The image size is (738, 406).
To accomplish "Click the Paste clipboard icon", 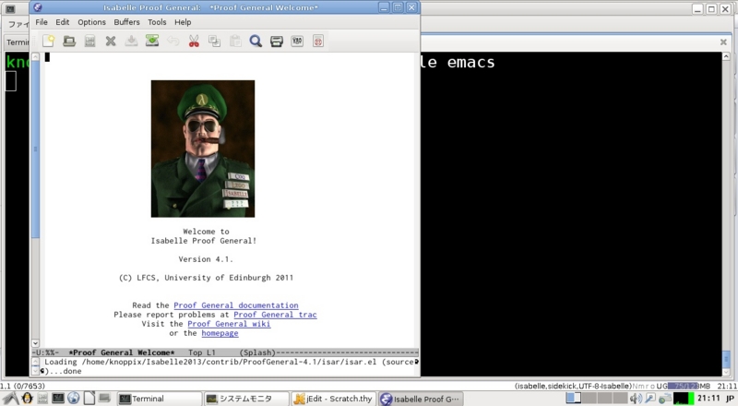I will pos(235,42).
